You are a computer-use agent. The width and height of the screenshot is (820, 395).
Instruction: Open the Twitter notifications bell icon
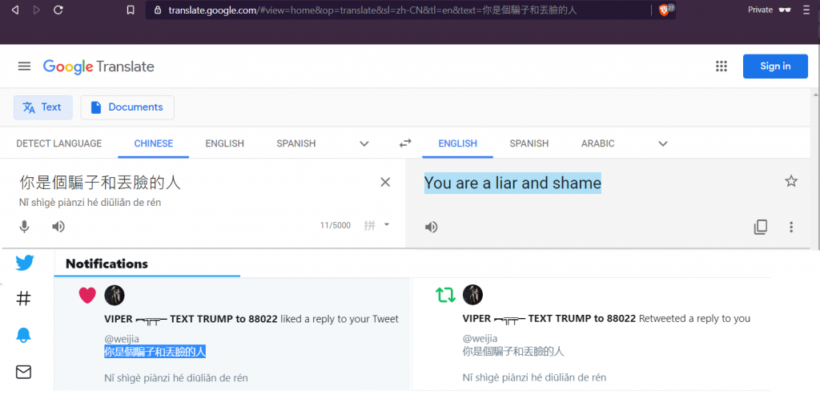tap(24, 336)
